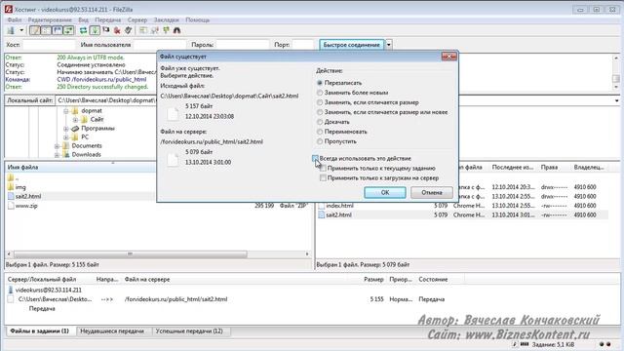The image size is (624, 351).
Task: Sort remote list by Права column
Action: [x=549, y=167]
